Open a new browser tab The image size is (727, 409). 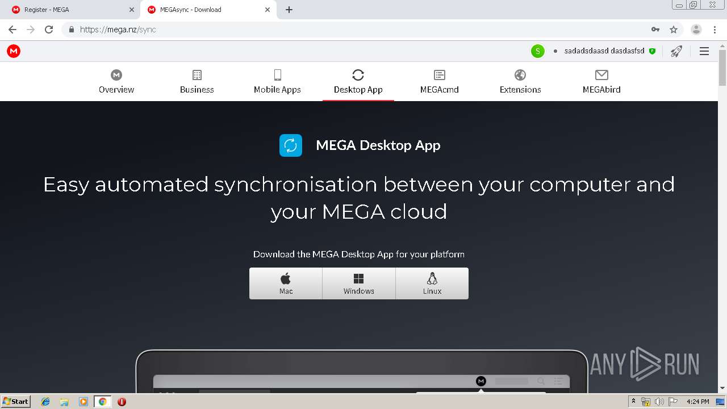point(289,10)
